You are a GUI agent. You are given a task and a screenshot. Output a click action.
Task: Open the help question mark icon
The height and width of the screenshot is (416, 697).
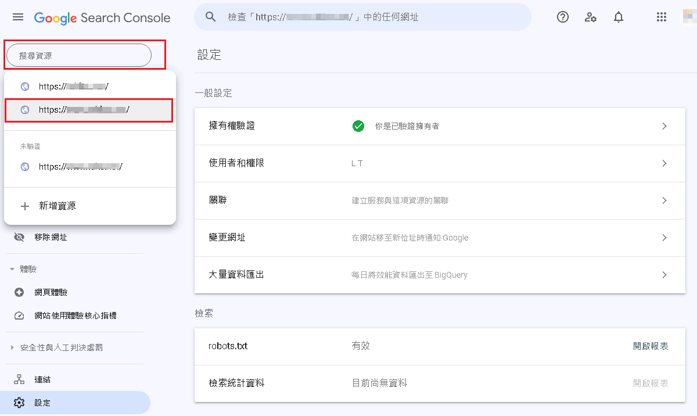coord(563,17)
